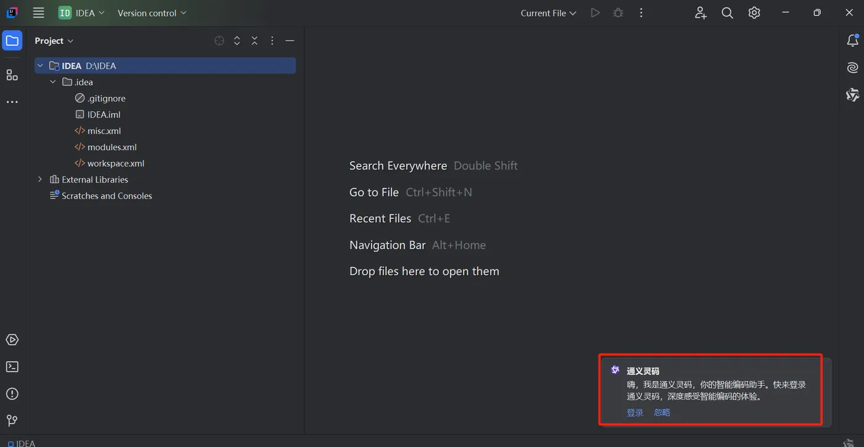Image resolution: width=864 pixels, height=447 pixels.
Task: Click the IntelliJ IDEA logo icon
Action: (12, 13)
